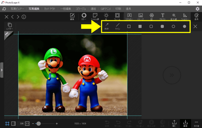Switch to GIFアニメ tab
The image size is (202, 128).
coord(106,9)
